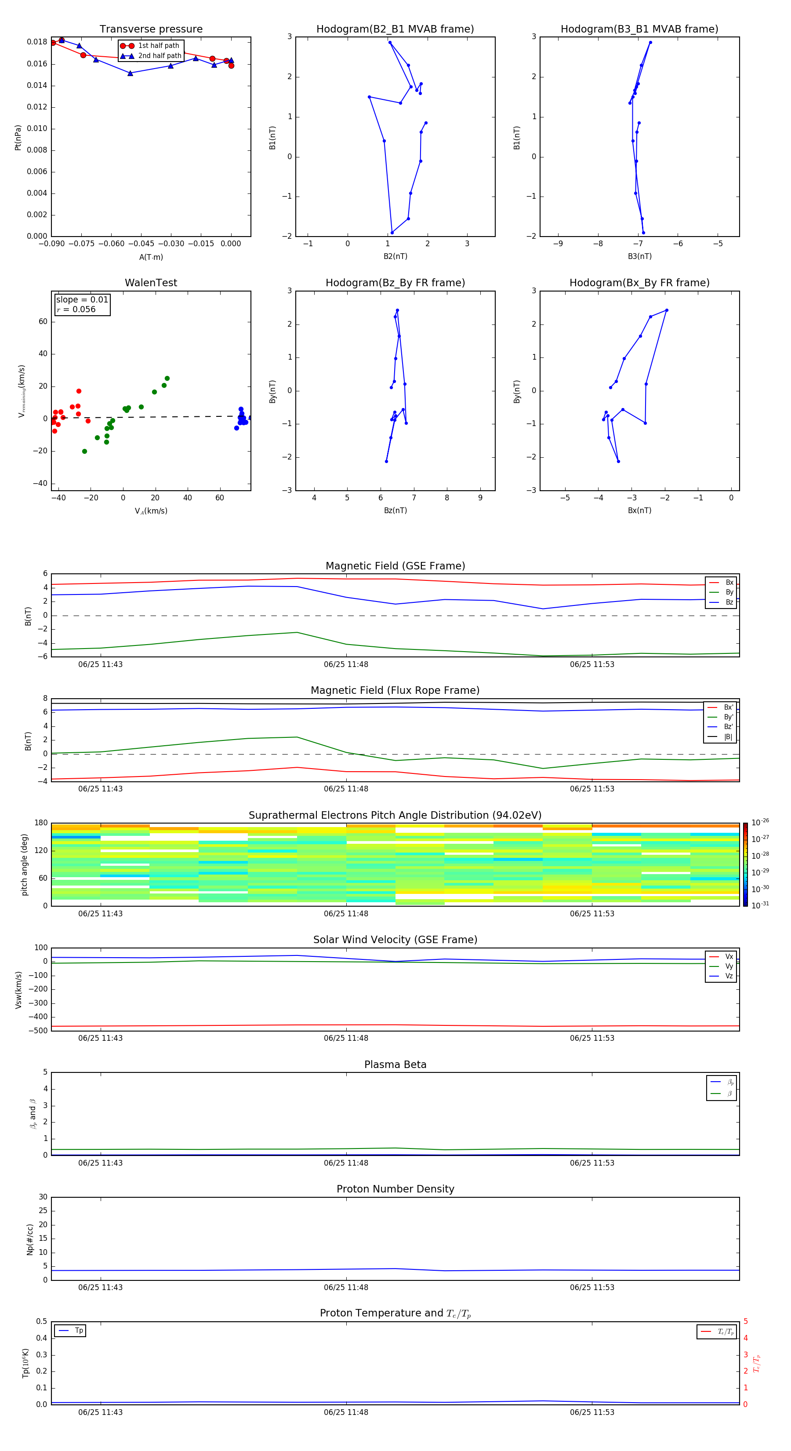791x1451 pixels.
Task: Click the 'B3(nT)' x-axis label
Action: click(639, 256)
